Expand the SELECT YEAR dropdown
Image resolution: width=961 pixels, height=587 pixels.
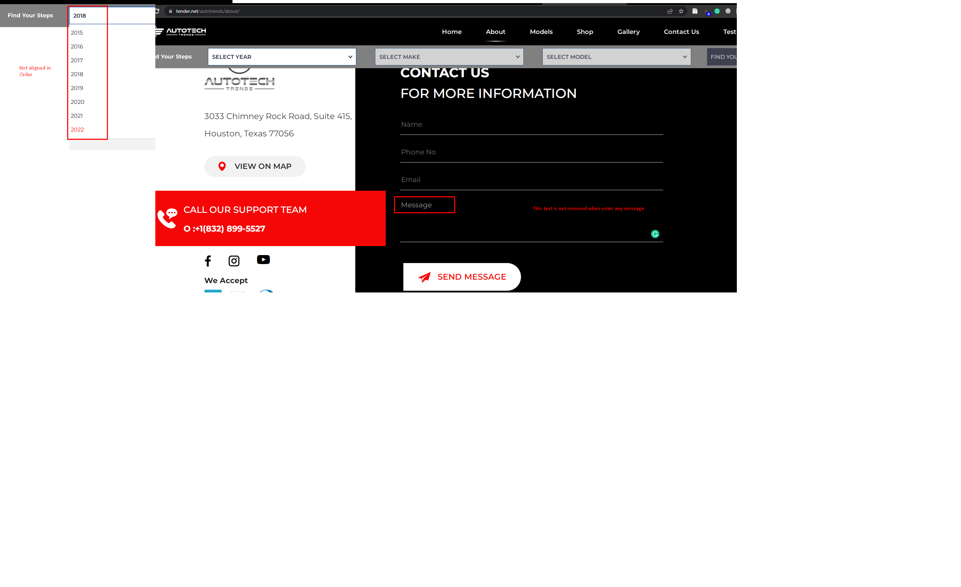[x=282, y=57]
